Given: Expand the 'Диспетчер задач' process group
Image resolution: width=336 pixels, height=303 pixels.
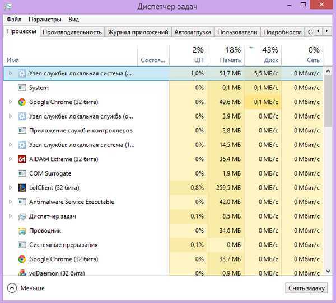Looking at the screenshot, I should point(10,216).
